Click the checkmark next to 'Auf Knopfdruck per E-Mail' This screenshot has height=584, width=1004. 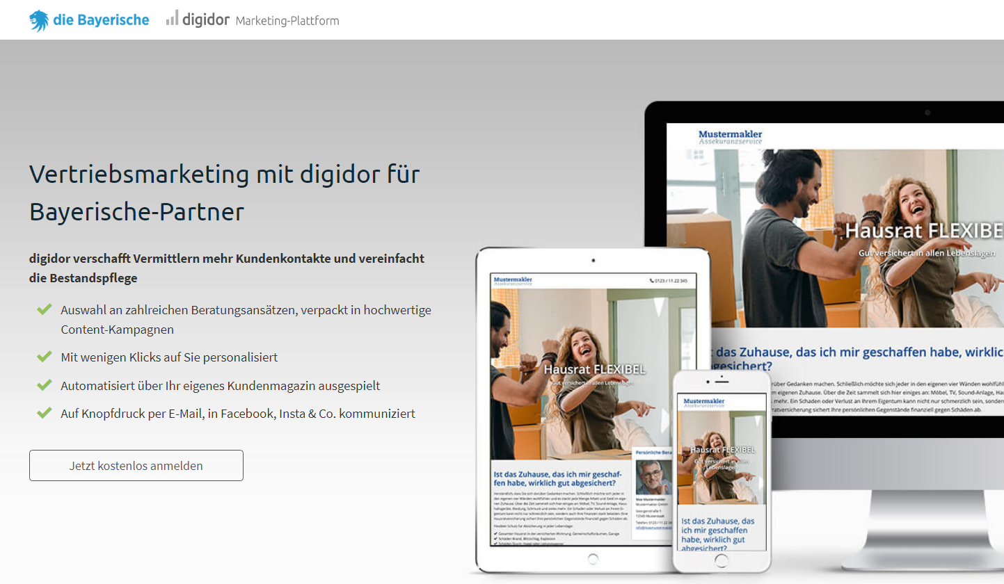45,413
